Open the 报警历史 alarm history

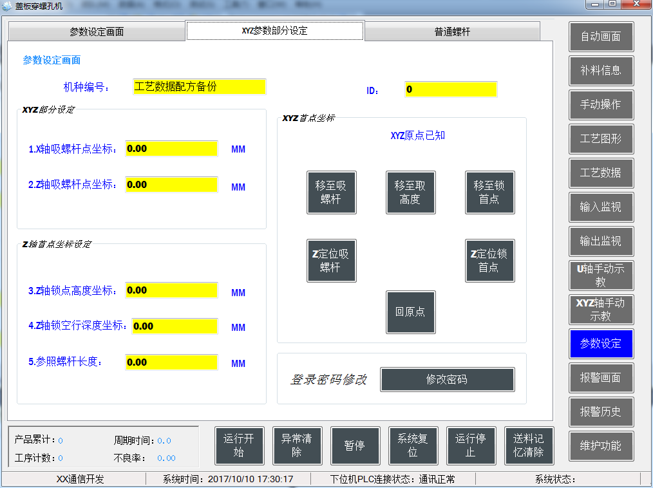click(x=600, y=412)
